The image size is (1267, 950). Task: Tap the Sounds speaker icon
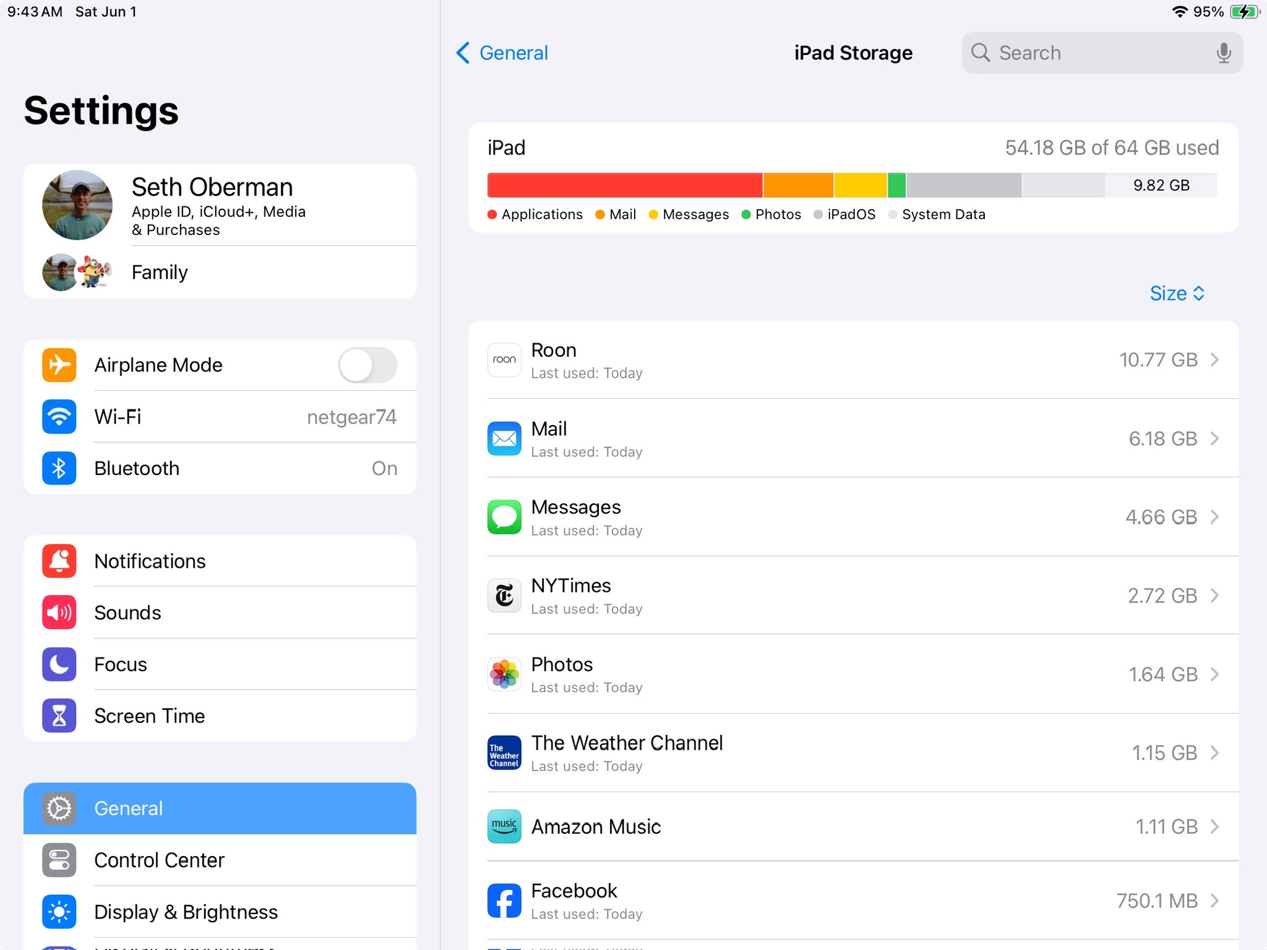pyautogui.click(x=59, y=612)
